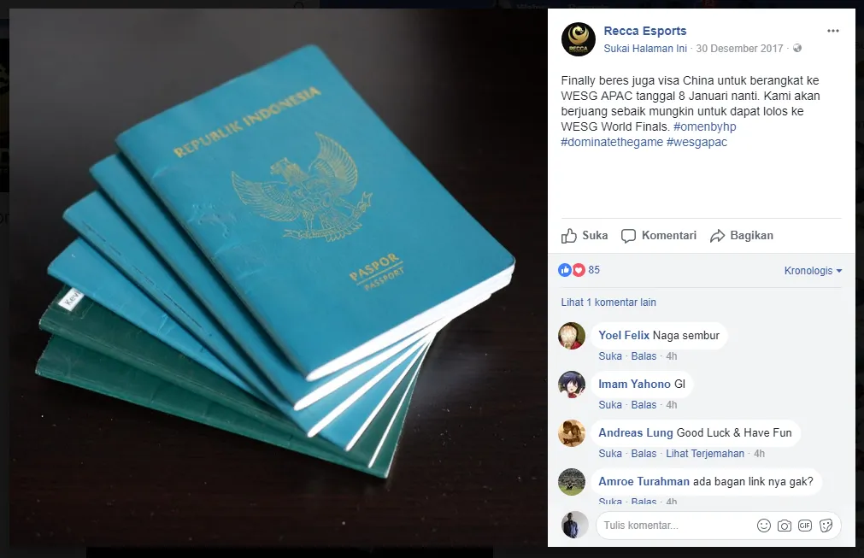Click the public globe privacy icon
The image size is (864, 558).
(x=796, y=49)
